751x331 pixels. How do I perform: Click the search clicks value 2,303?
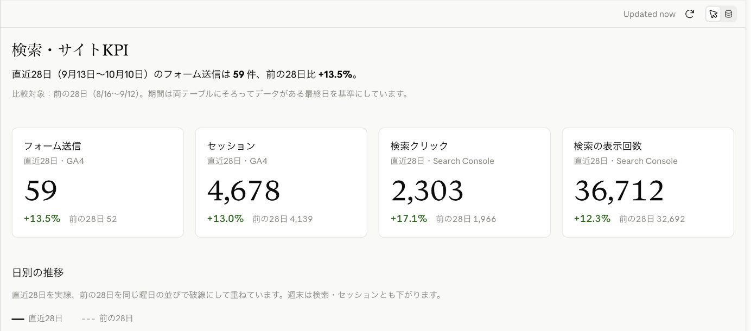pos(427,190)
